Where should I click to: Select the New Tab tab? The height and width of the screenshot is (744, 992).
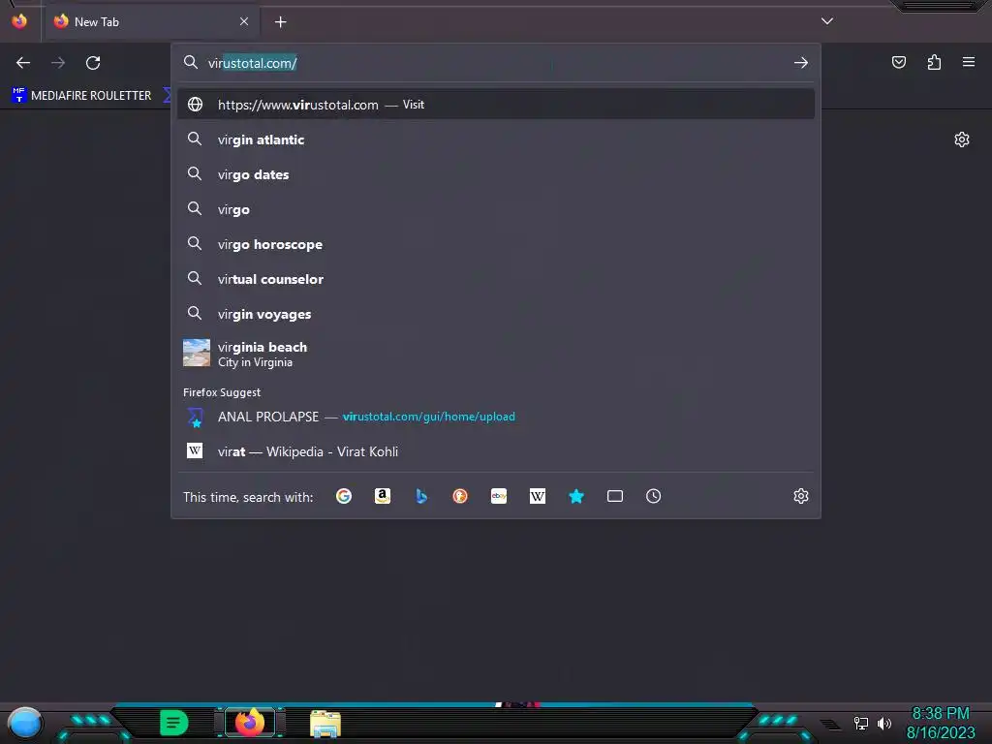coord(152,21)
